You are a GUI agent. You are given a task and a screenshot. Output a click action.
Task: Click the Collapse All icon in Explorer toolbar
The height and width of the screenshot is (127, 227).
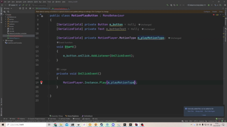(26, 8)
